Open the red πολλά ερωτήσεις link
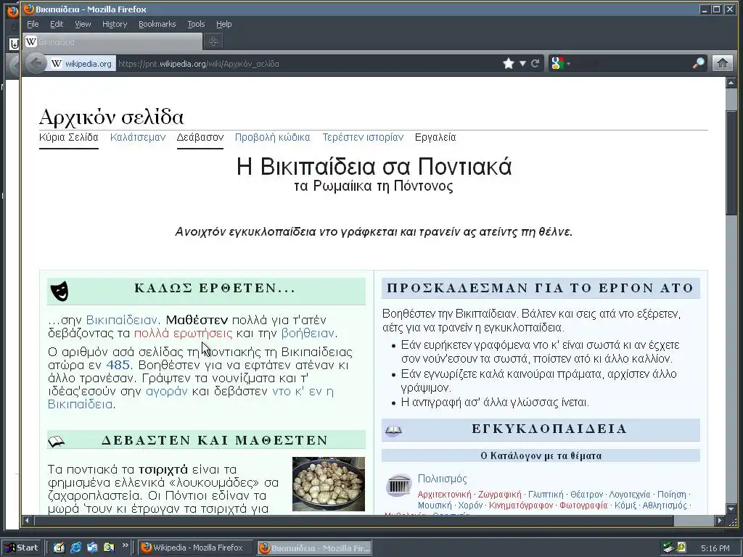The height and width of the screenshot is (557, 743). coord(184,334)
